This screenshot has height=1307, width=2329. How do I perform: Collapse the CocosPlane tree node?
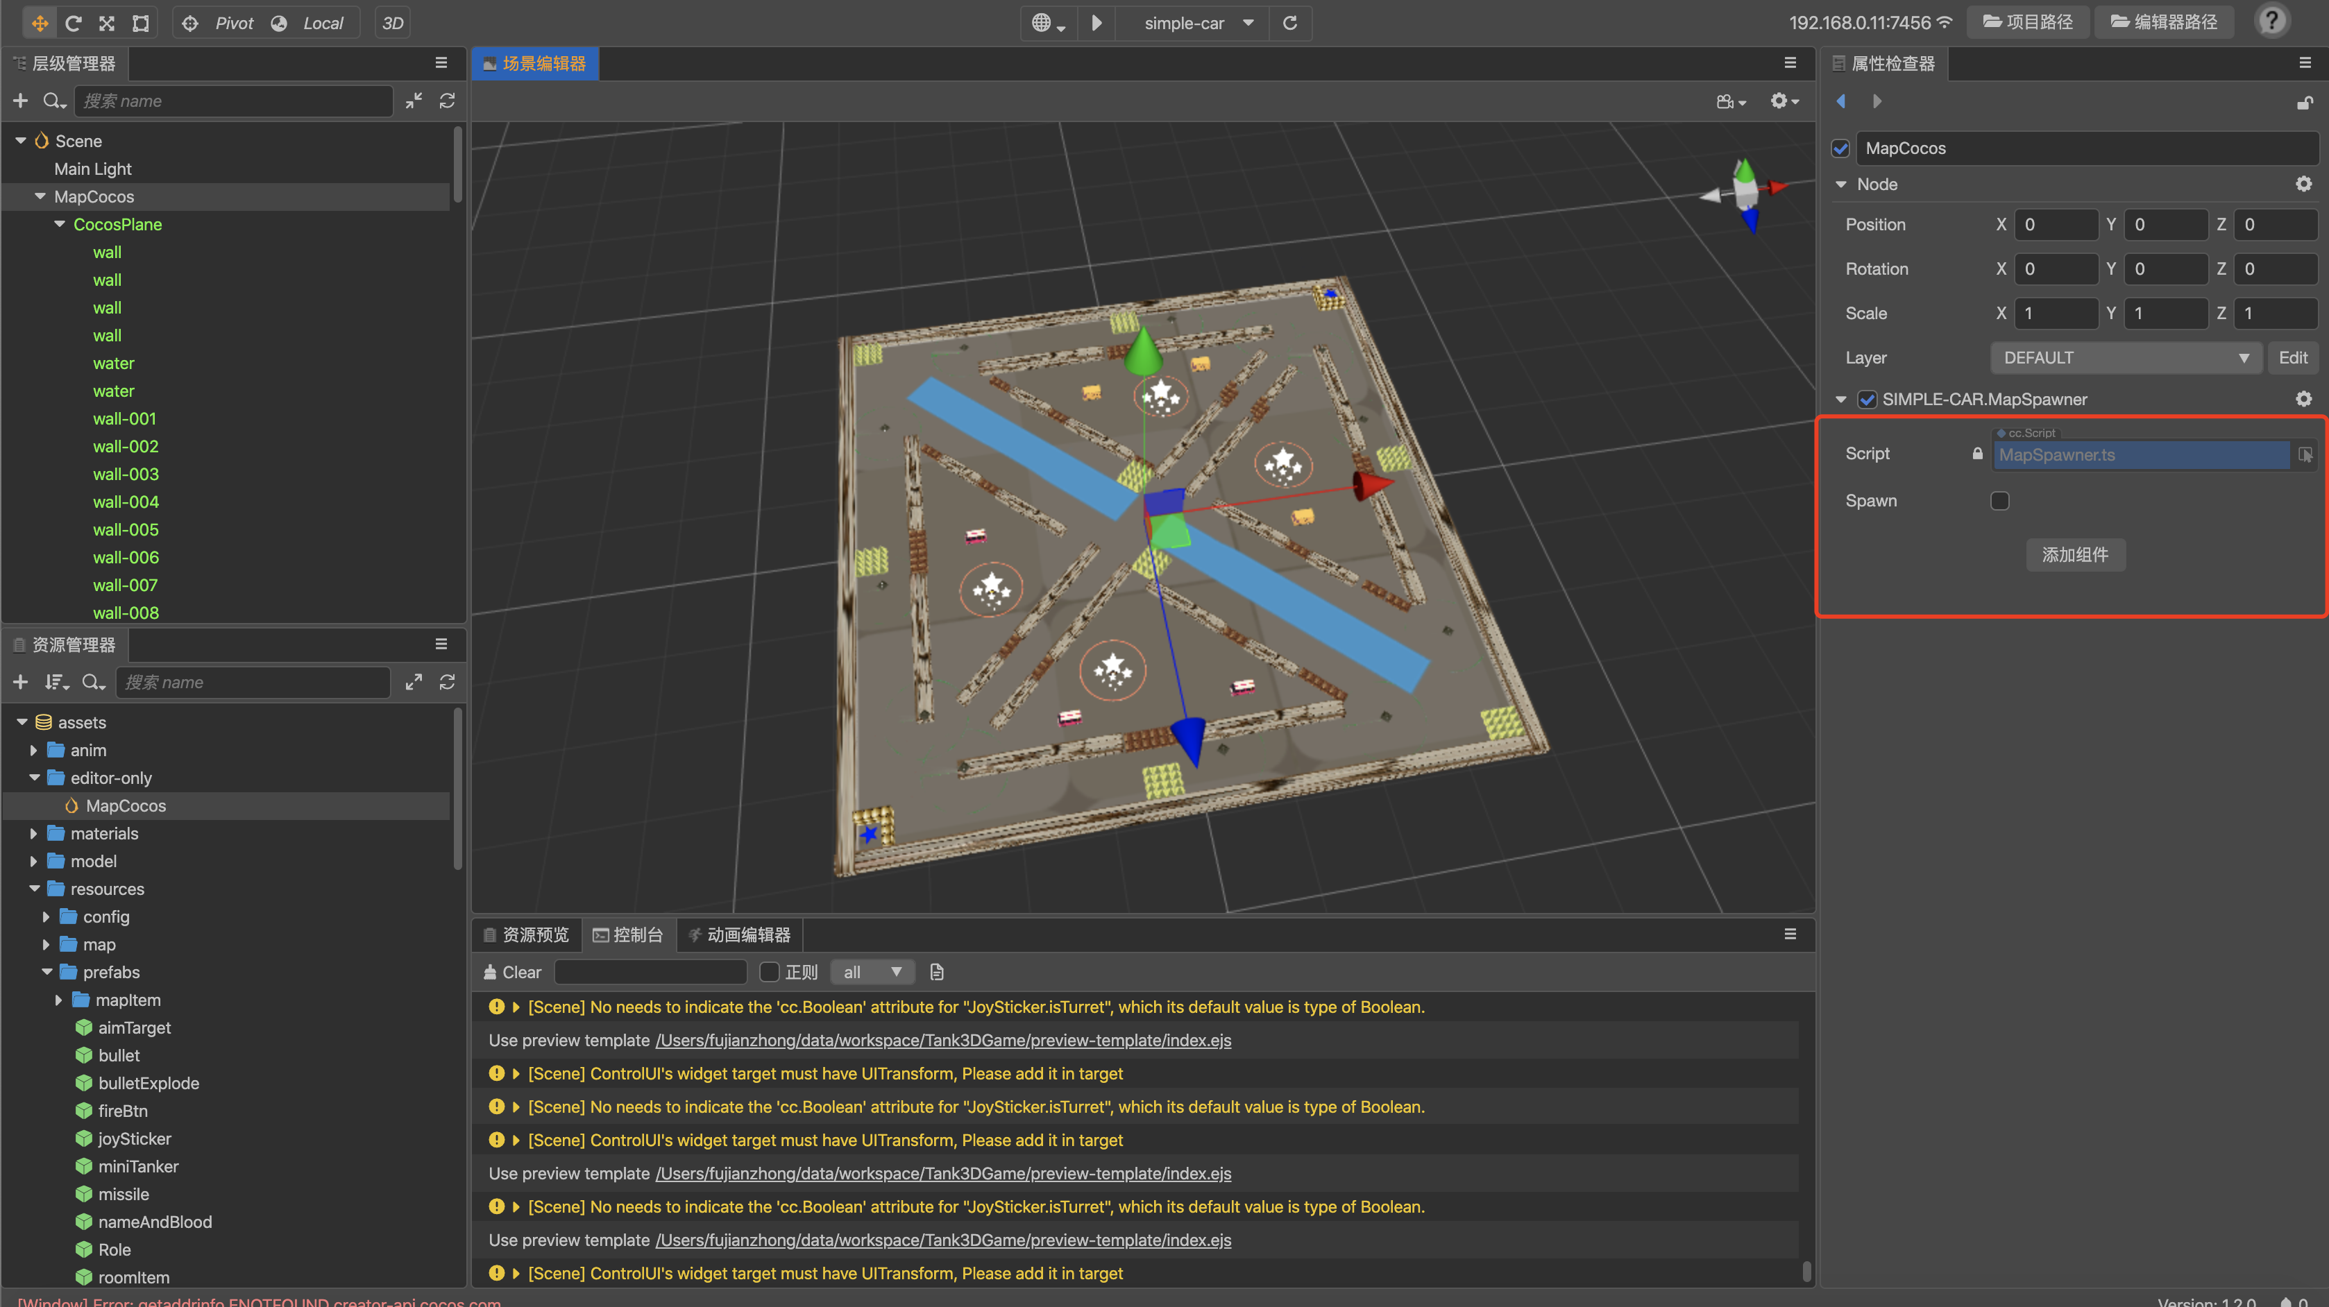click(60, 224)
